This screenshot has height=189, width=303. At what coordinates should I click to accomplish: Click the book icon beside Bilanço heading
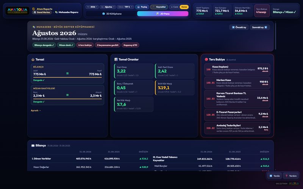[33, 146]
